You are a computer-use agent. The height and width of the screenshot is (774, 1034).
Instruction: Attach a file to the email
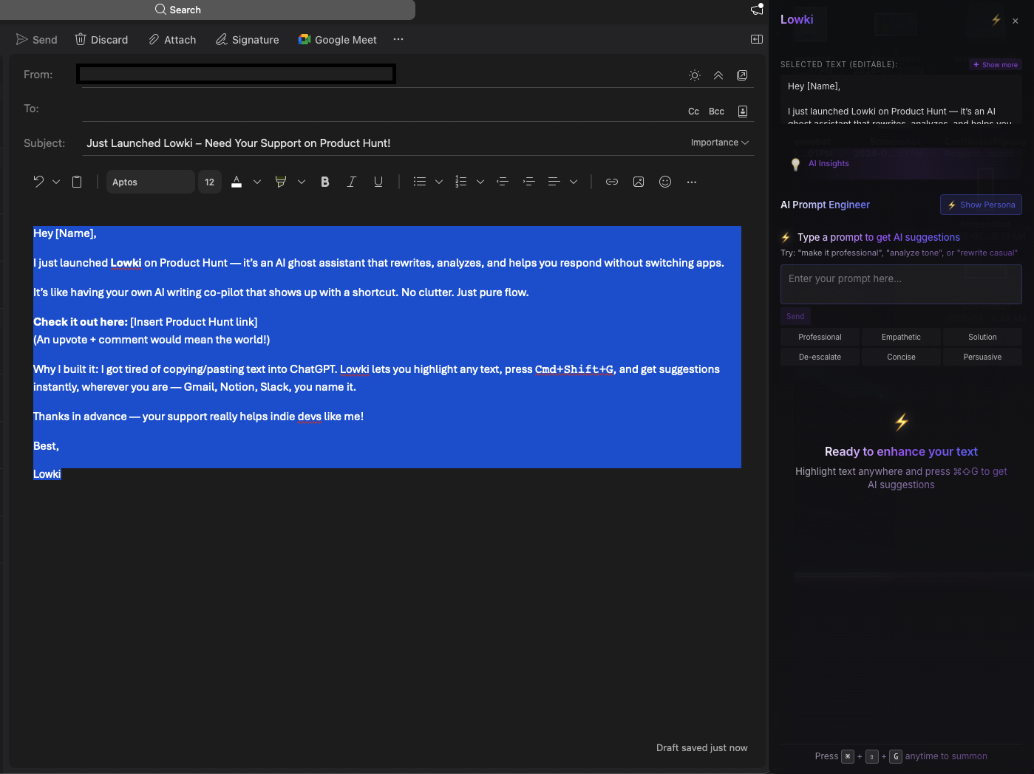pos(172,40)
